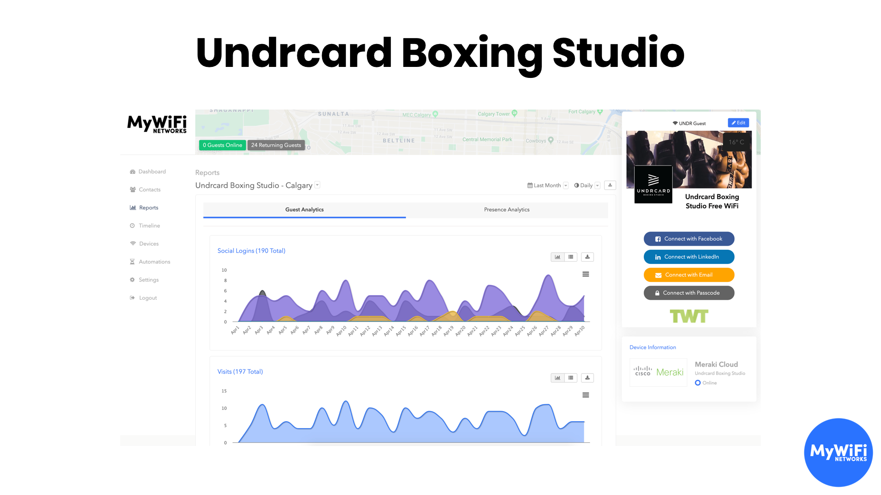Click the Edit button for UNDR Guest
Screen dimensions: 881x495
738,123
